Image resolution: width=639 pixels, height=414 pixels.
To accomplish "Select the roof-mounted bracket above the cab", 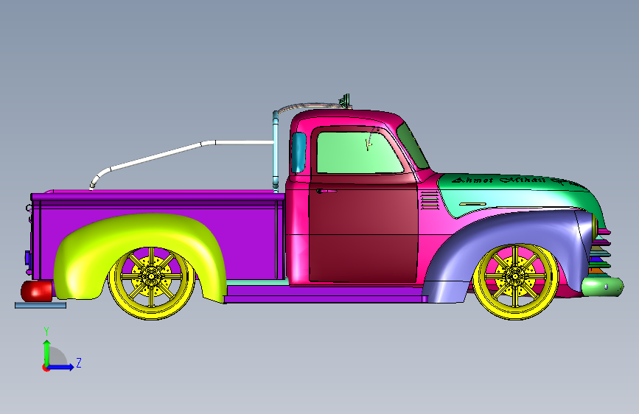I will pos(345,101).
